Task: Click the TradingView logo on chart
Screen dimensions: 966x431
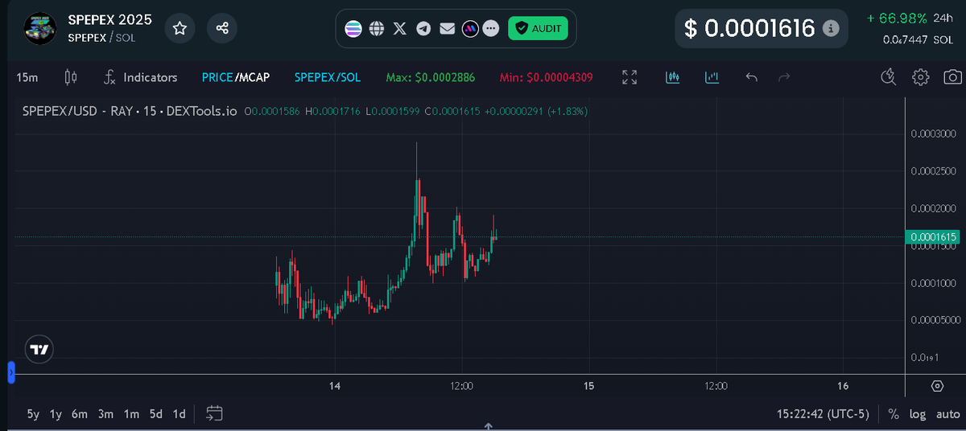Action: [39, 350]
